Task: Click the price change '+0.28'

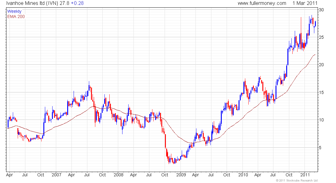Action: [x=77, y=3]
